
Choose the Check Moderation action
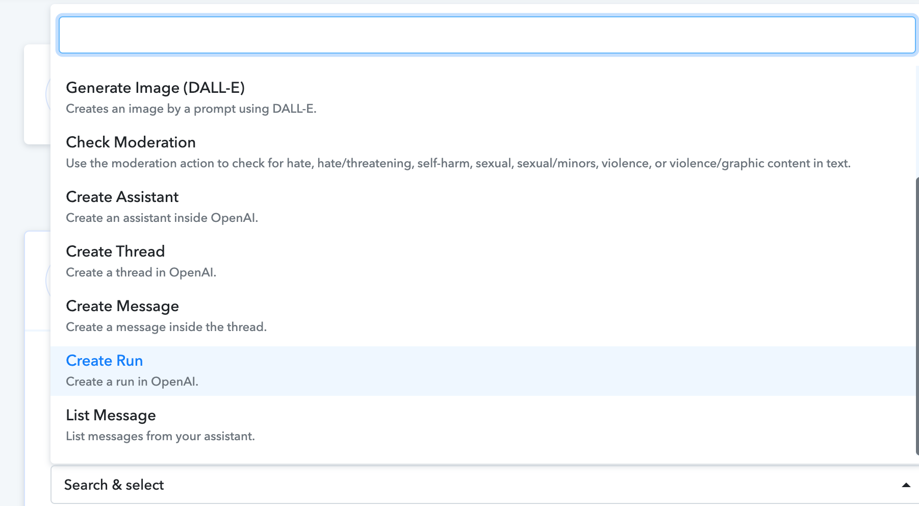tap(483, 152)
